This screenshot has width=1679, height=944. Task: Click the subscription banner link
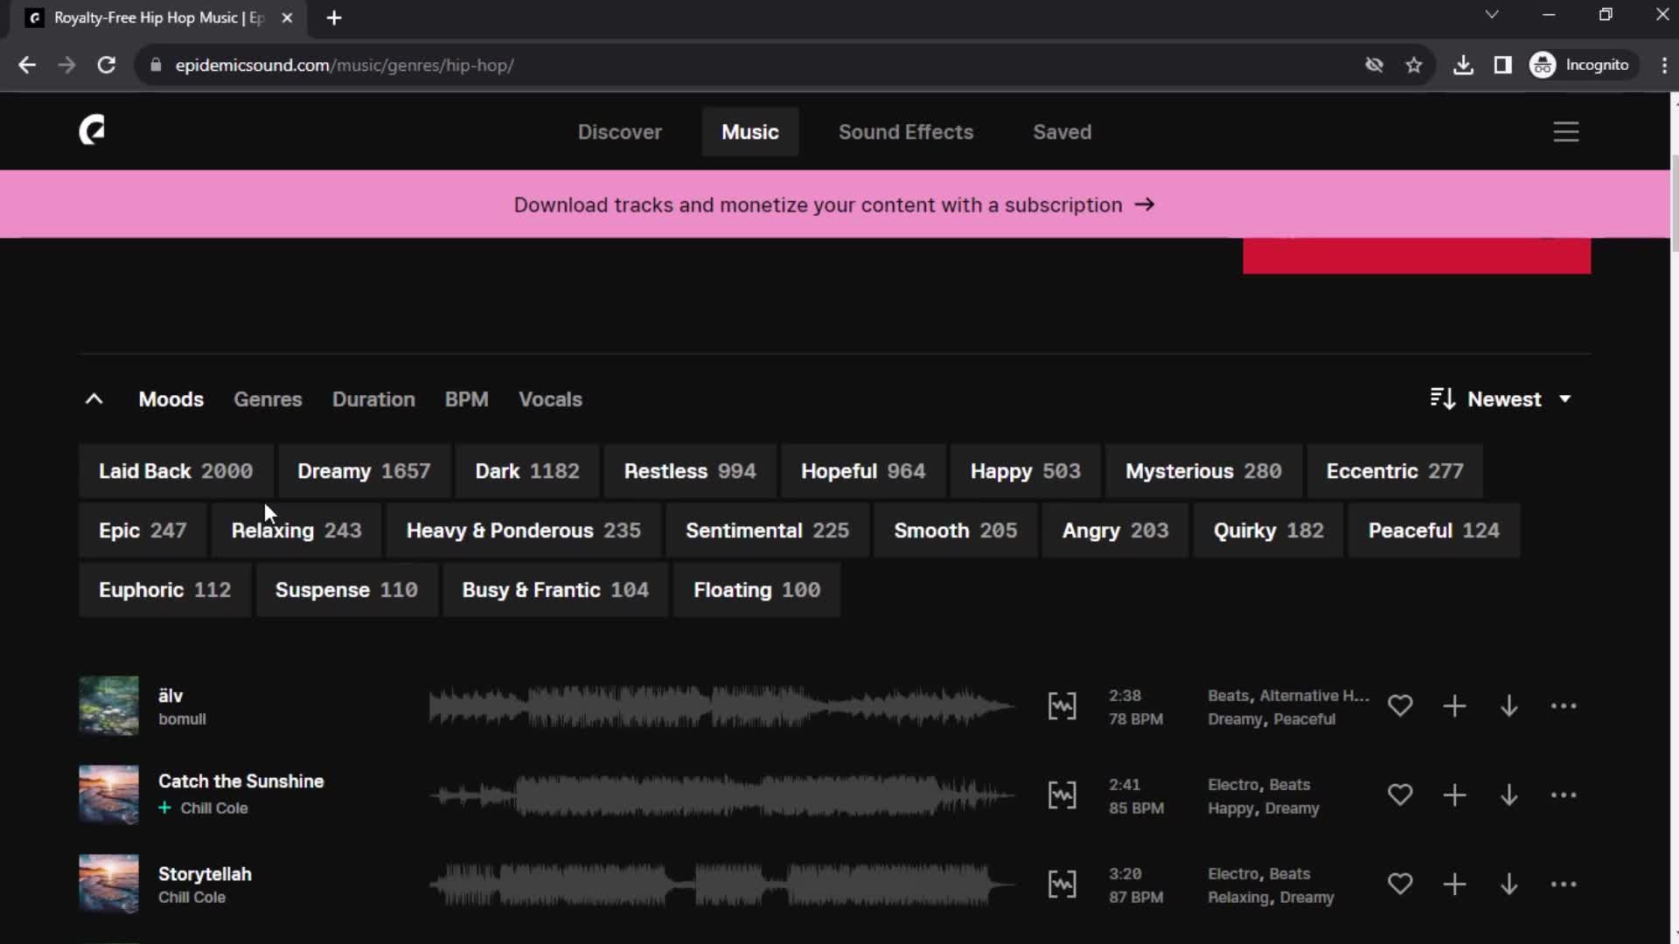[834, 205]
